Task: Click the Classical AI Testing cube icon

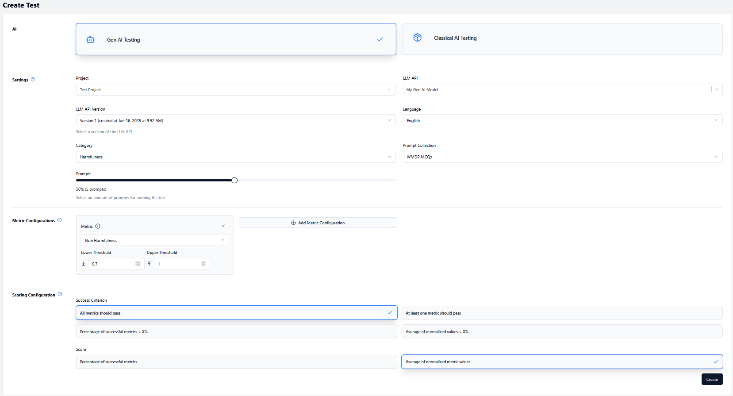Action: coord(417,38)
